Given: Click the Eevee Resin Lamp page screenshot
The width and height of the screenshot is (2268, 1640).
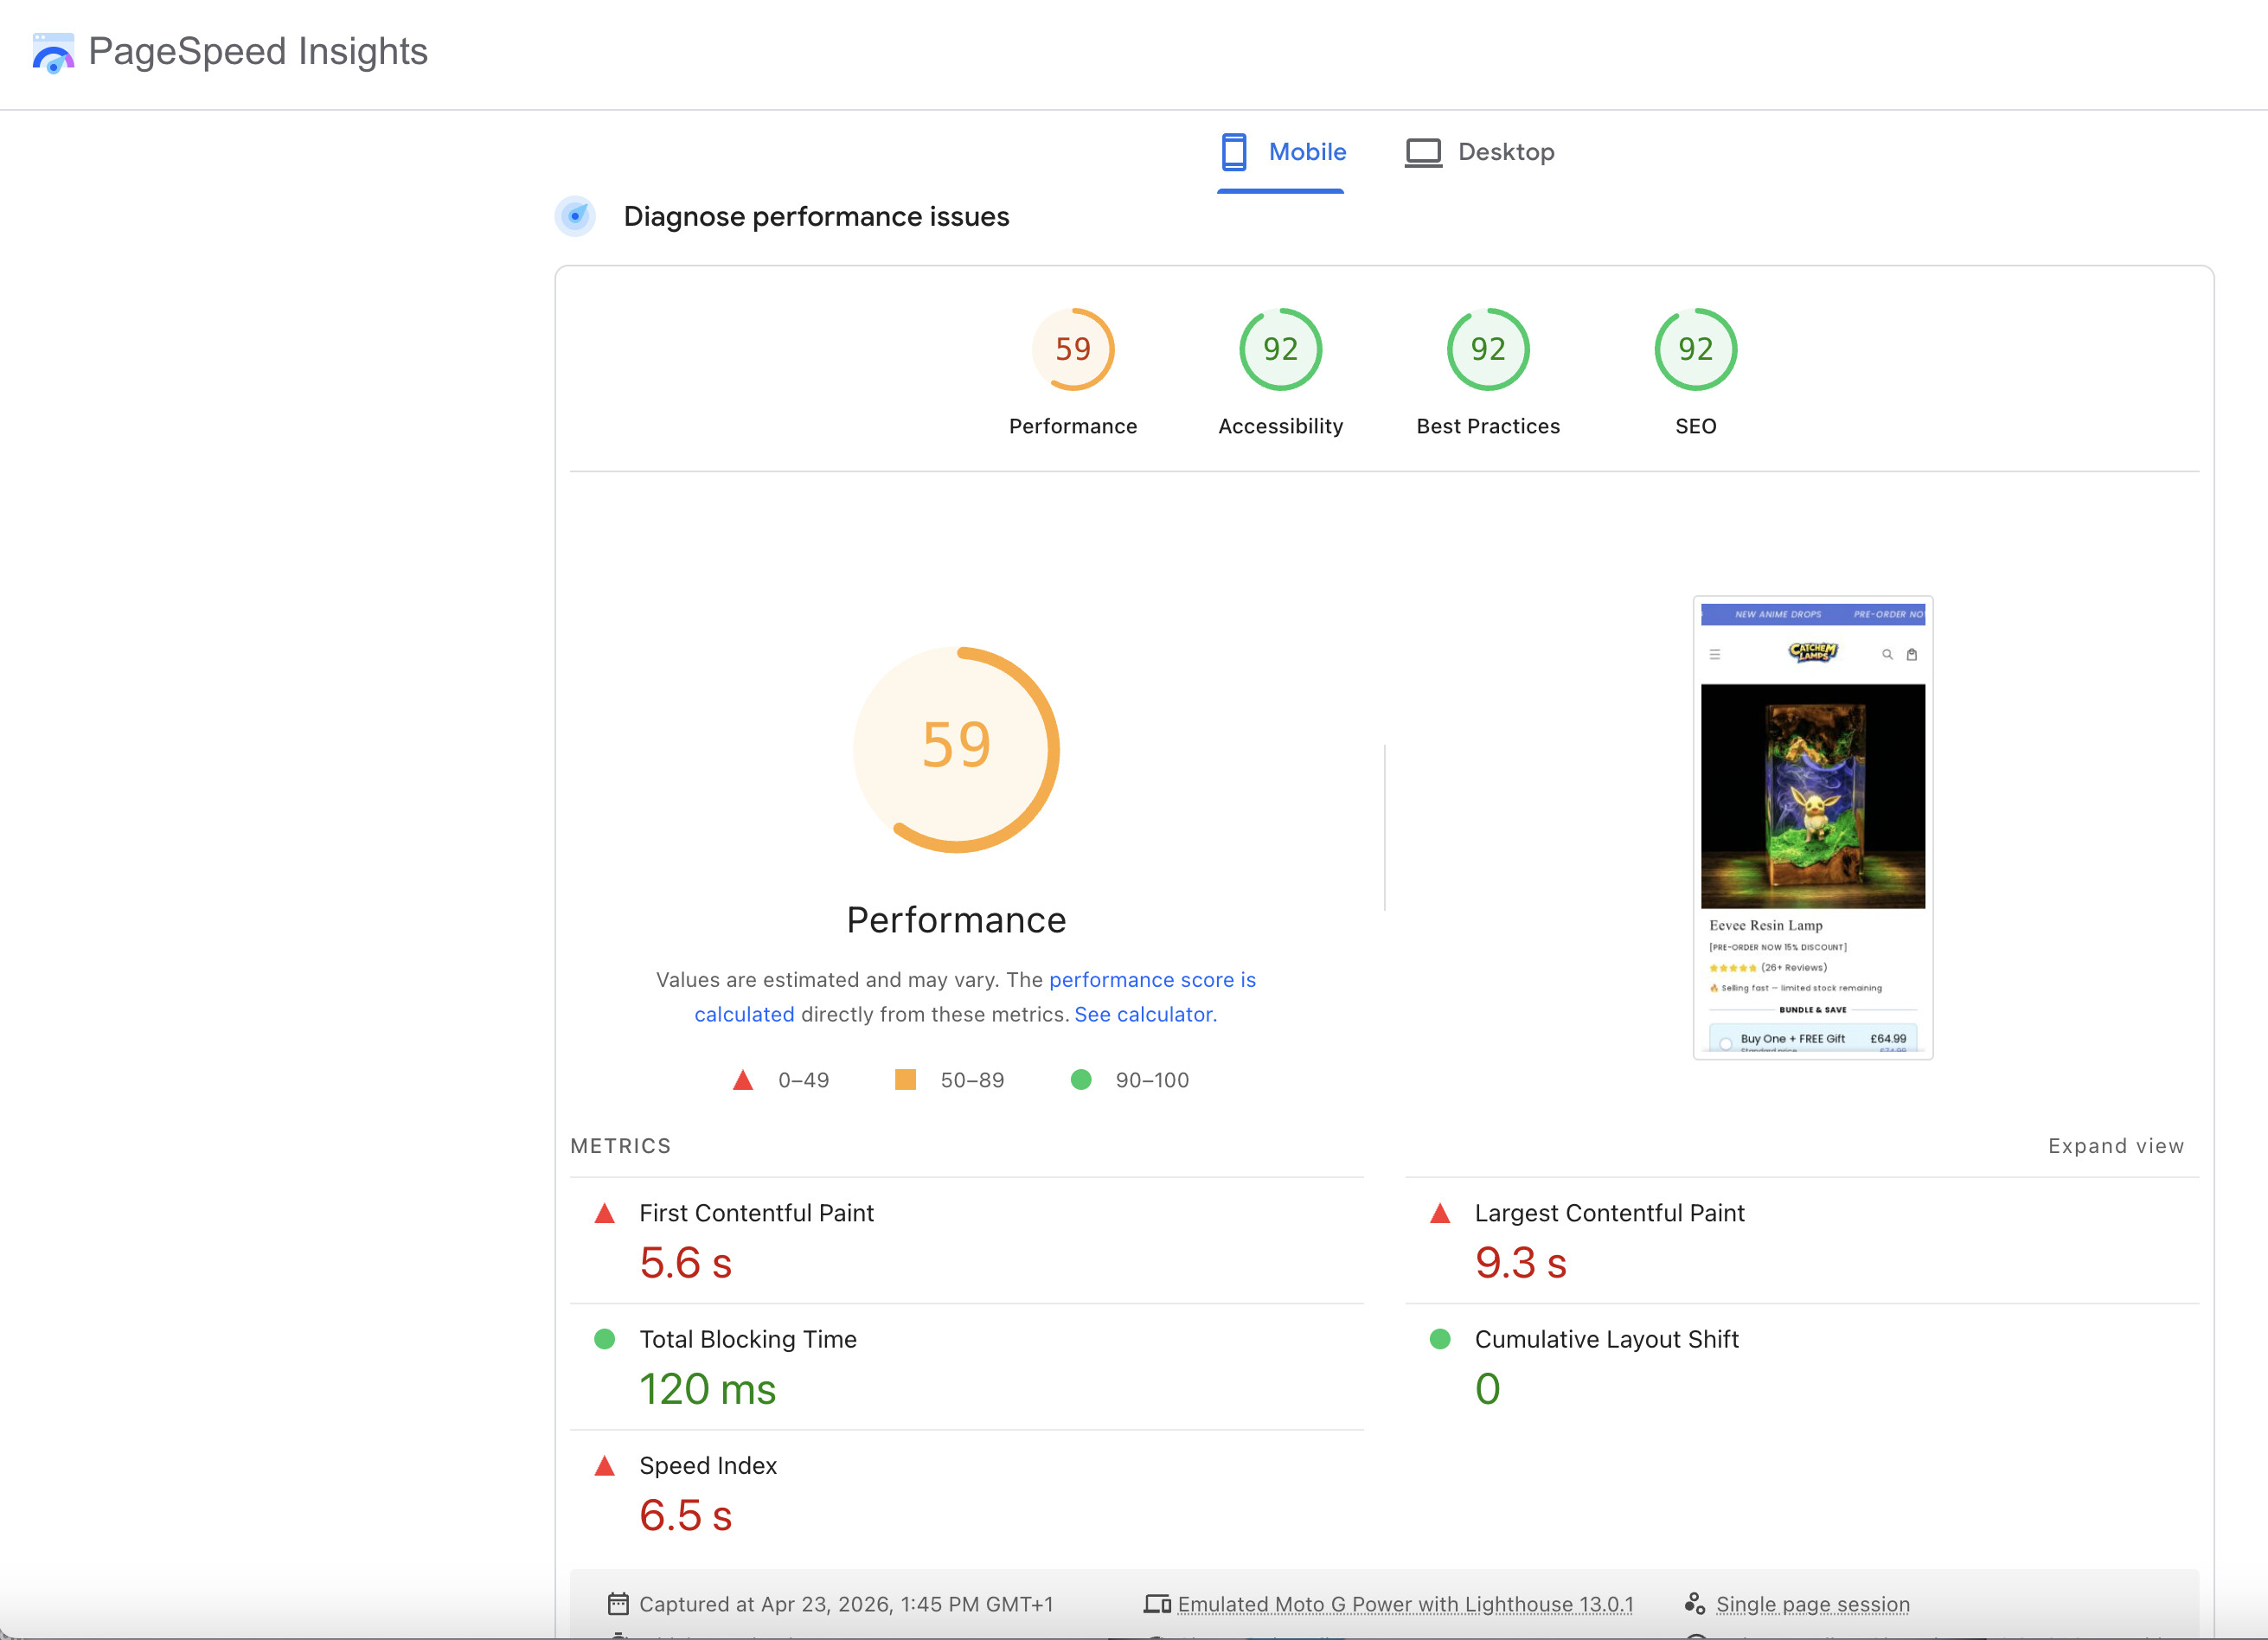Looking at the screenshot, I should 1812,828.
